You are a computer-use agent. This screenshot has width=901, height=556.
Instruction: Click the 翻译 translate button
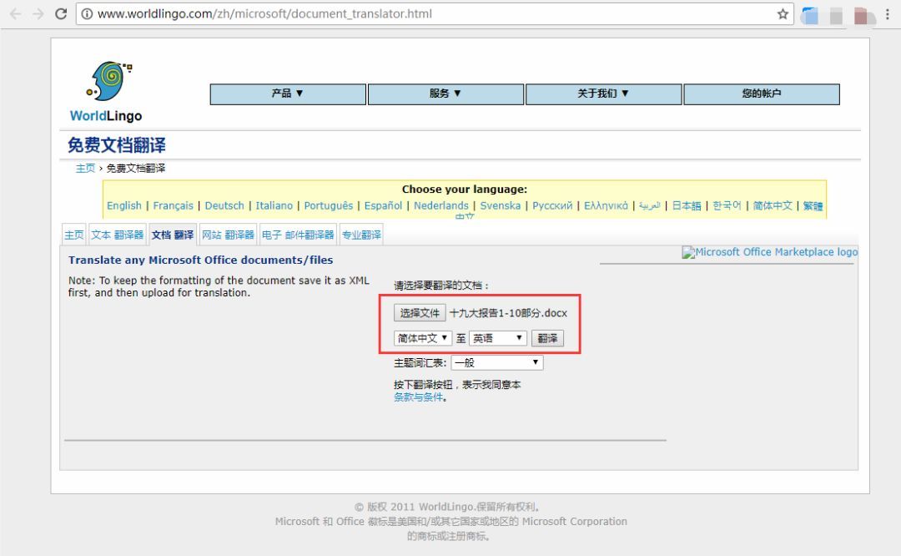[x=547, y=338]
